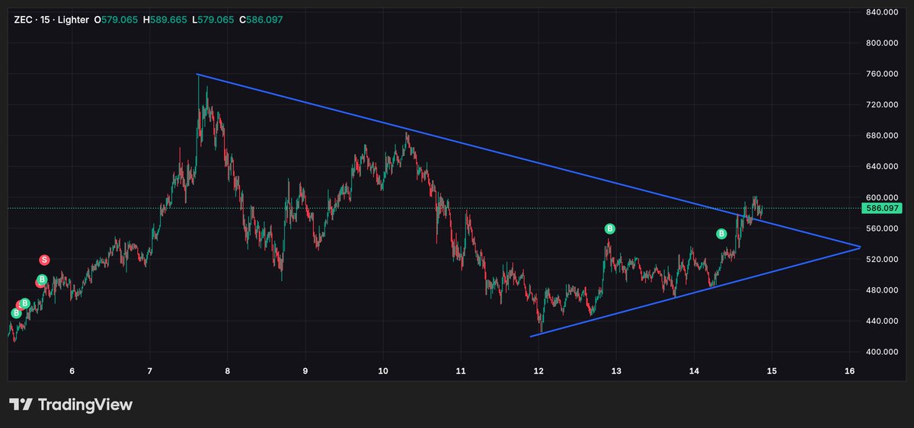Image resolution: width=914 pixels, height=428 pixels.
Task: Click date label 16 on time axis
Action: pyautogui.click(x=849, y=371)
